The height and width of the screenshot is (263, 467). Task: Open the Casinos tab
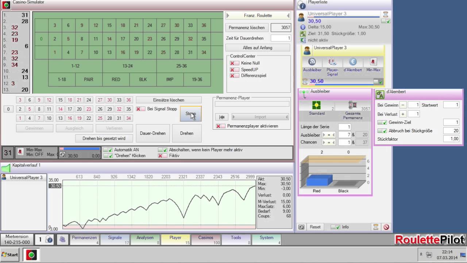pyautogui.click(x=206, y=240)
